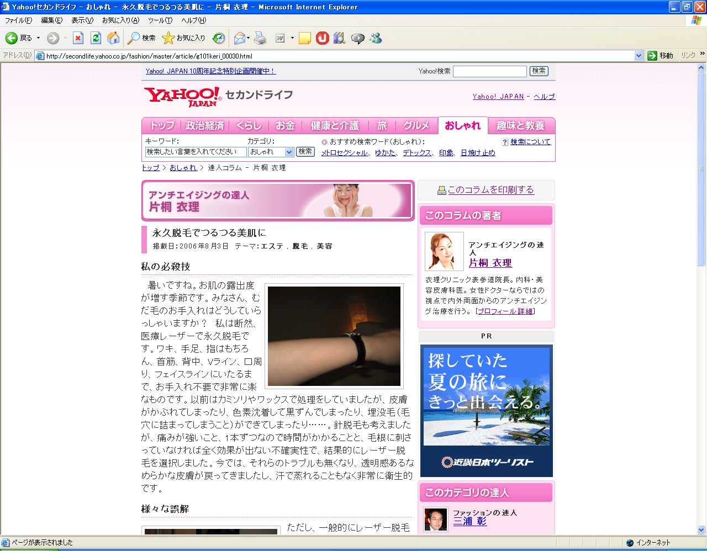
Task: Select the 健康と介護 tab
Action: (x=335, y=126)
